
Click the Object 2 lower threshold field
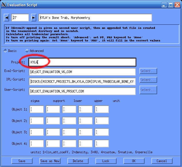tap(69, 120)
